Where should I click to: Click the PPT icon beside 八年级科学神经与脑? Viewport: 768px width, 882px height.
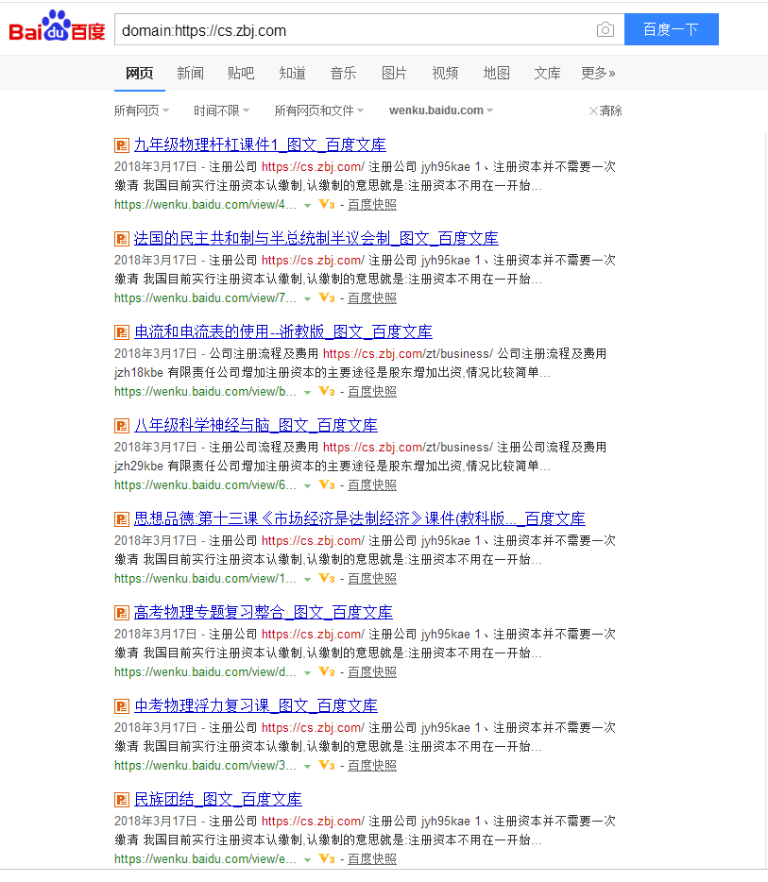pos(122,426)
